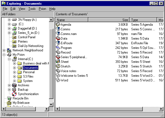Collapse the My Psion node

click(4, 55)
